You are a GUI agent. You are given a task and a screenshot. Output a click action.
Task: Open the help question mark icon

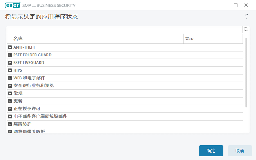click(247, 17)
